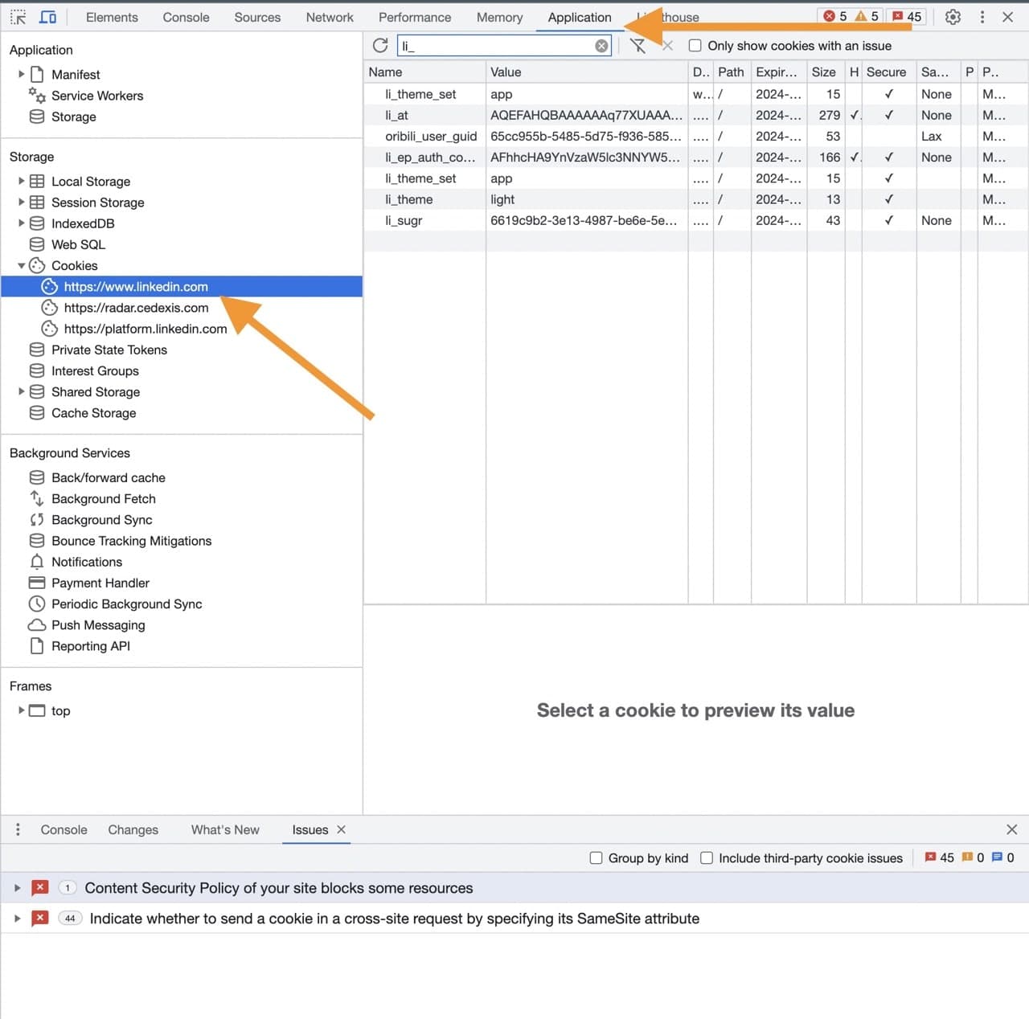Click the 45 issues badge in toolbar
The image size is (1029, 1019).
click(x=906, y=16)
